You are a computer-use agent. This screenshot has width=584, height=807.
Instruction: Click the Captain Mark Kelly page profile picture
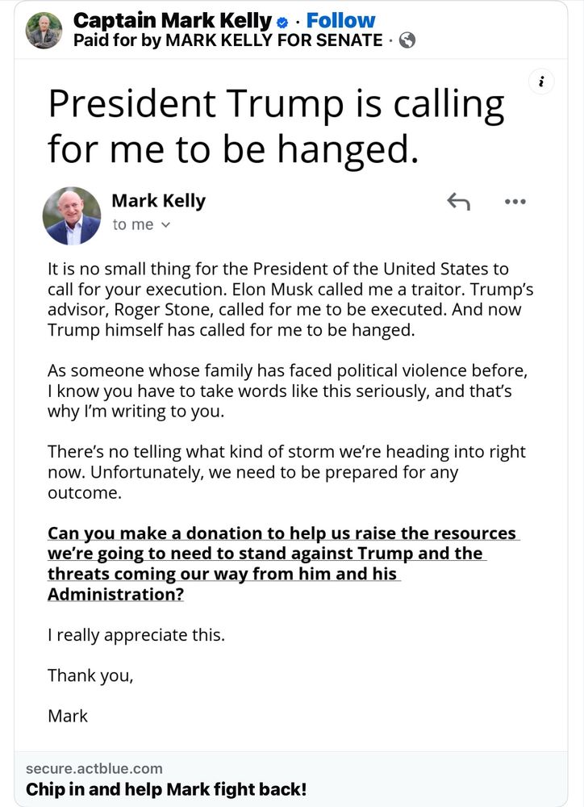point(44,31)
